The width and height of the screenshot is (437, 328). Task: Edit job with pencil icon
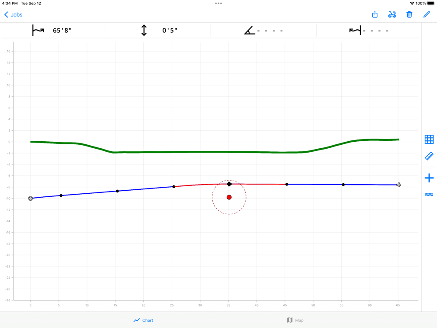pos(427,14)
